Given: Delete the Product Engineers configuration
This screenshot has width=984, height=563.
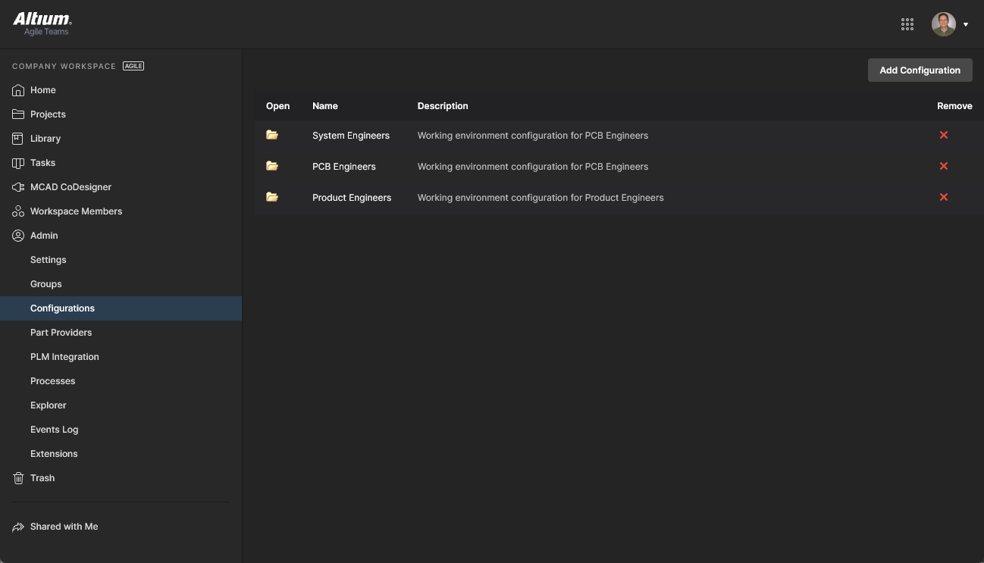Looking at the screenshot, I should [943, 197].
